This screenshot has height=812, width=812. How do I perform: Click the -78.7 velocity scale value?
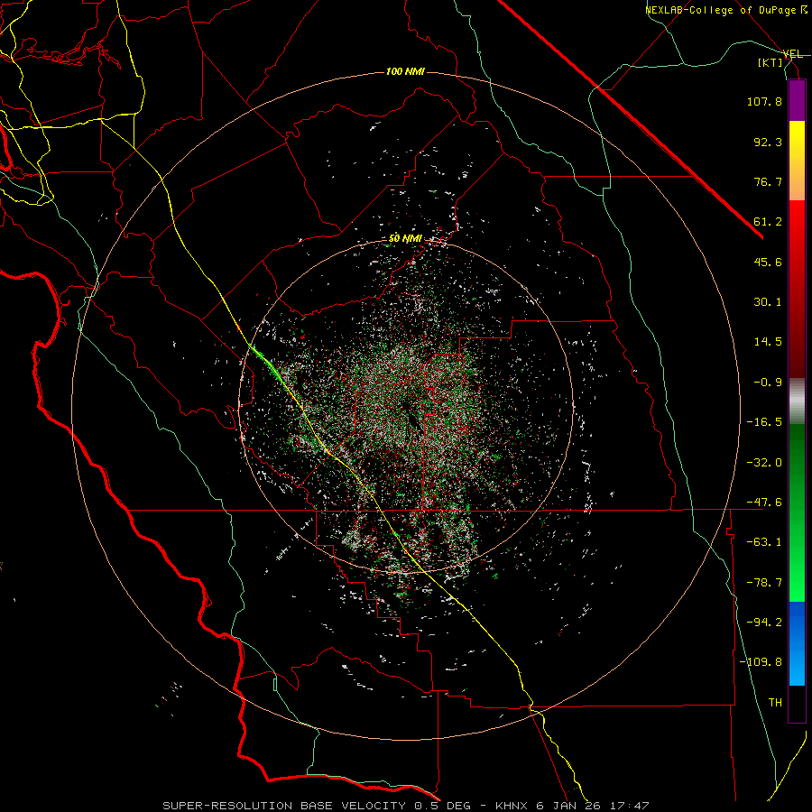tap(764, 583)
